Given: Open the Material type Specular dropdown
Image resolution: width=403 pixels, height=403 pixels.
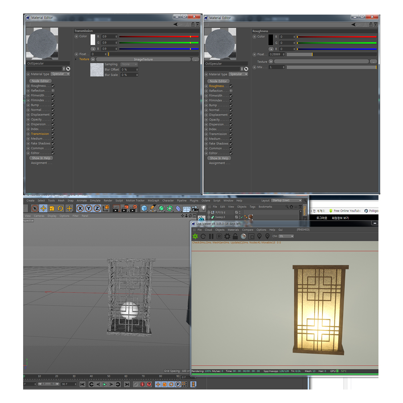Looking at the screenshot, I should [x=60, y=74].
